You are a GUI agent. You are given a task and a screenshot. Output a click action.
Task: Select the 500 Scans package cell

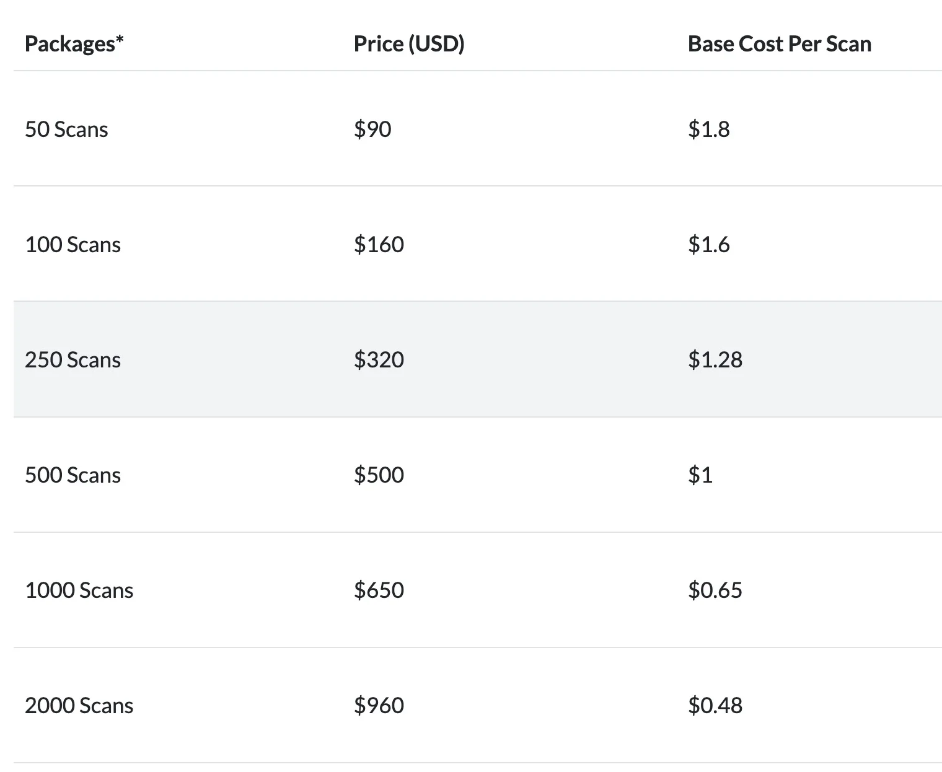pos(73,475)
